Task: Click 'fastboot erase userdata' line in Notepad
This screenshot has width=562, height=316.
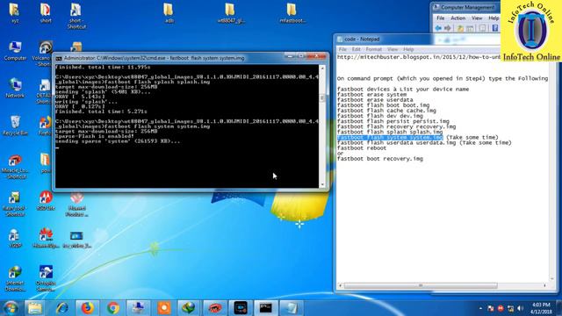Action: 375,100
